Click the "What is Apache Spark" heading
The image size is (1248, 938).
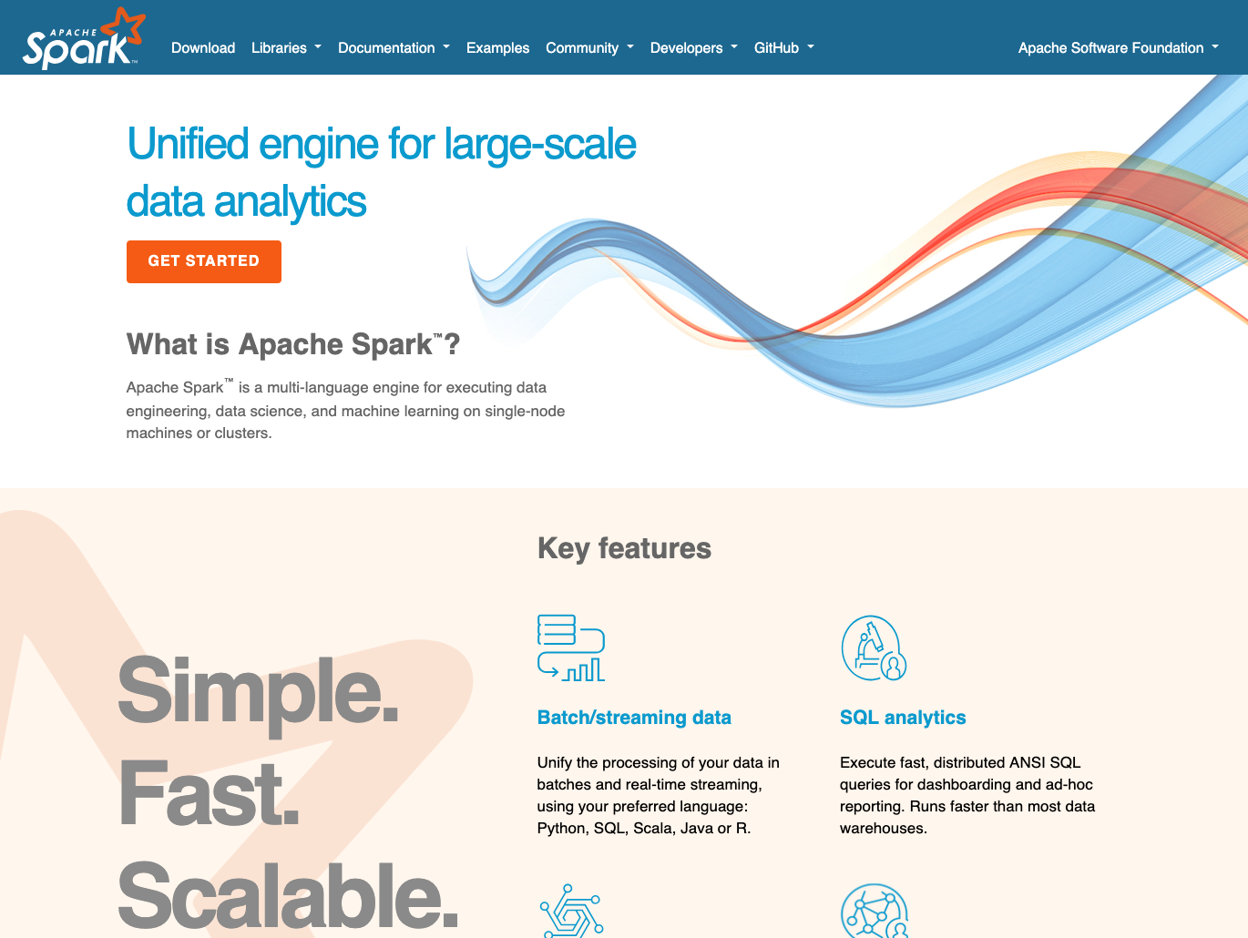293,344
